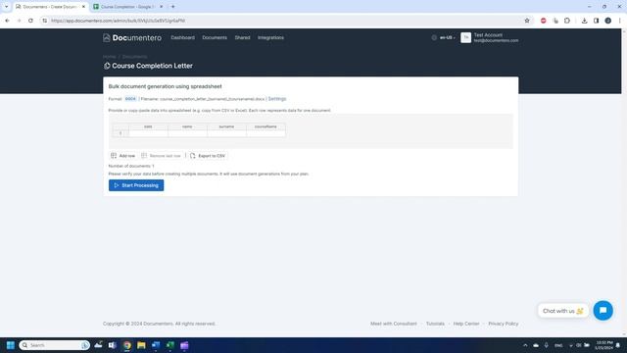Open the Chrome profile icon
627x353 pixels.
[x=607, y=21]
